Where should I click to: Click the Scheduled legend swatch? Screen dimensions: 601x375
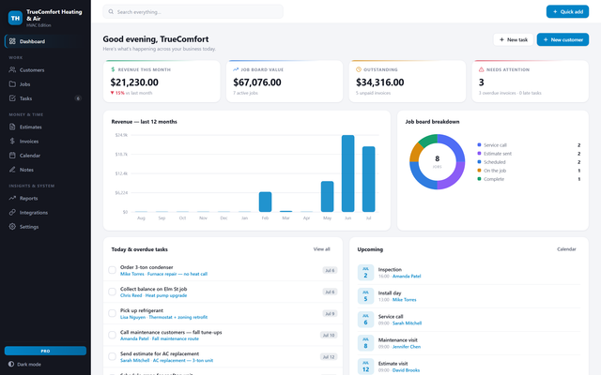[479, 162]
